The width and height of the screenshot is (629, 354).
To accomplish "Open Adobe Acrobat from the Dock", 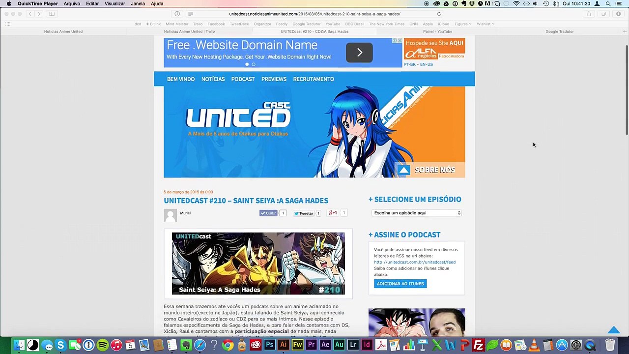I will [x=381, y=345].
